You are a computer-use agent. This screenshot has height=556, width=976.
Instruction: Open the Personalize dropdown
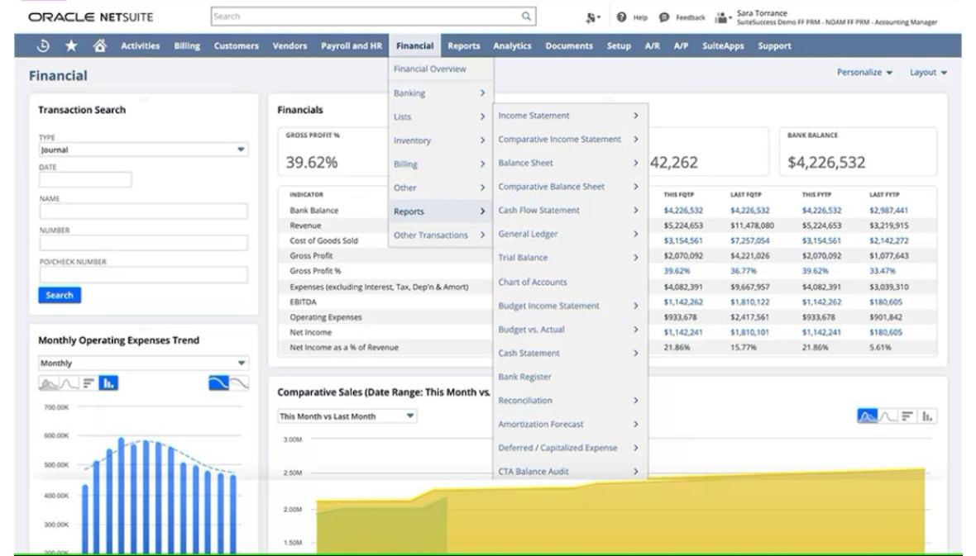864,72
